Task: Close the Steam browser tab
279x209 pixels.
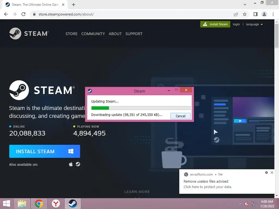Action: click(x=63, y=5)
